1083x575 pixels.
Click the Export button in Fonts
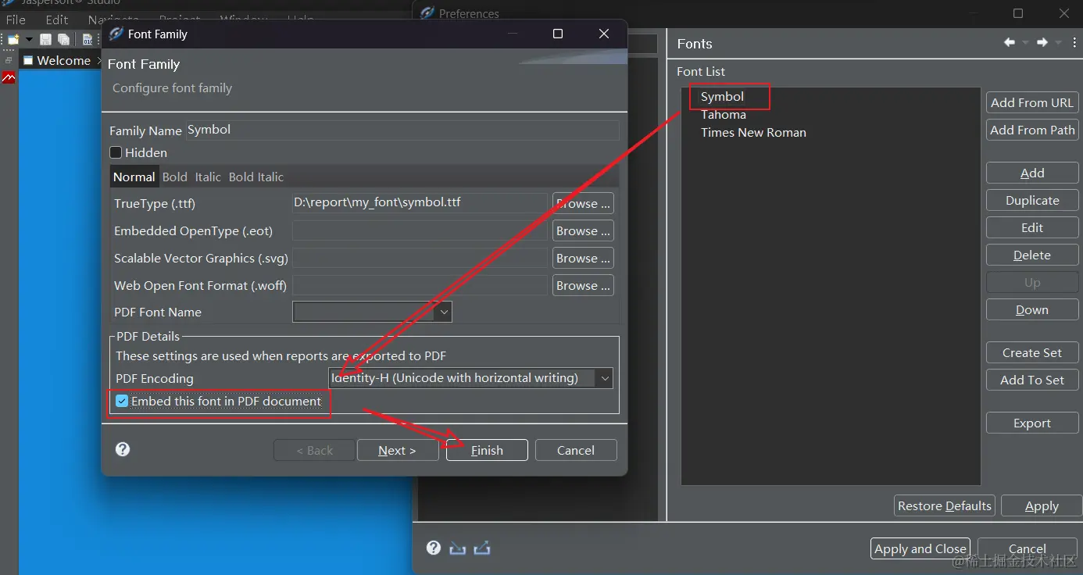pyautogui.click(x=1032, y=423)
